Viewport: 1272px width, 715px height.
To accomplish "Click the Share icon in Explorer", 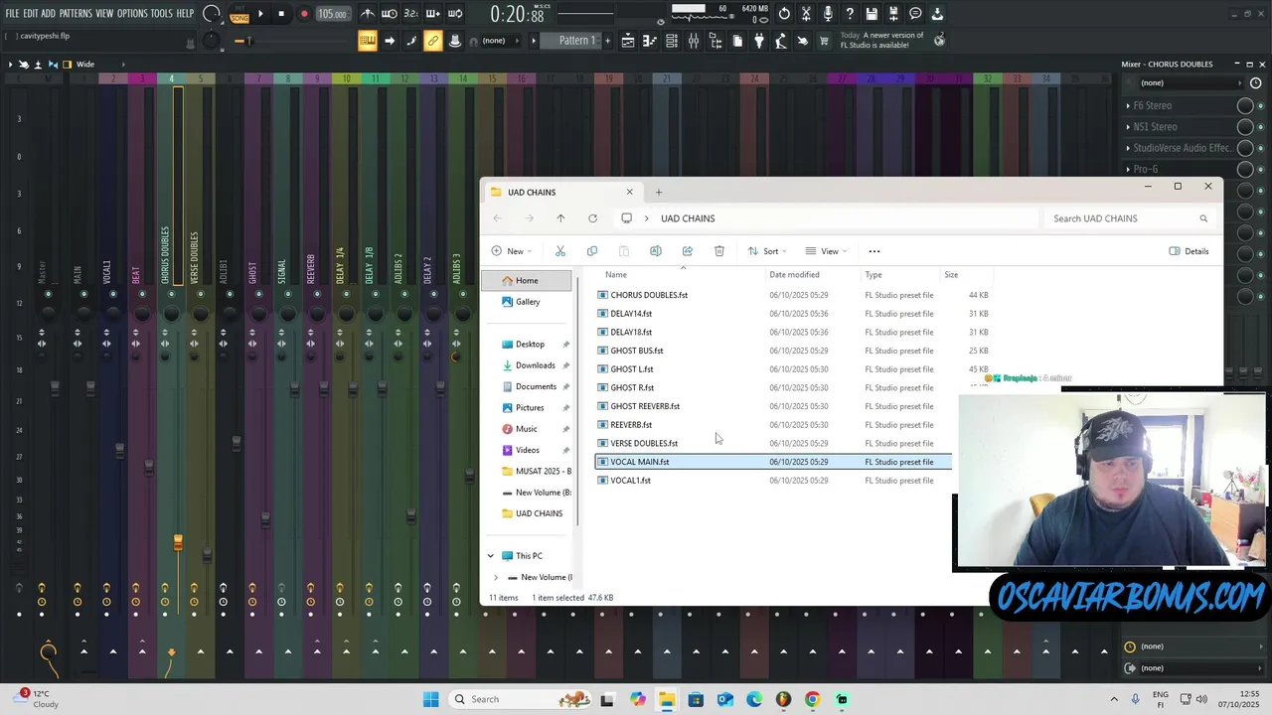I will coord(688,251).
